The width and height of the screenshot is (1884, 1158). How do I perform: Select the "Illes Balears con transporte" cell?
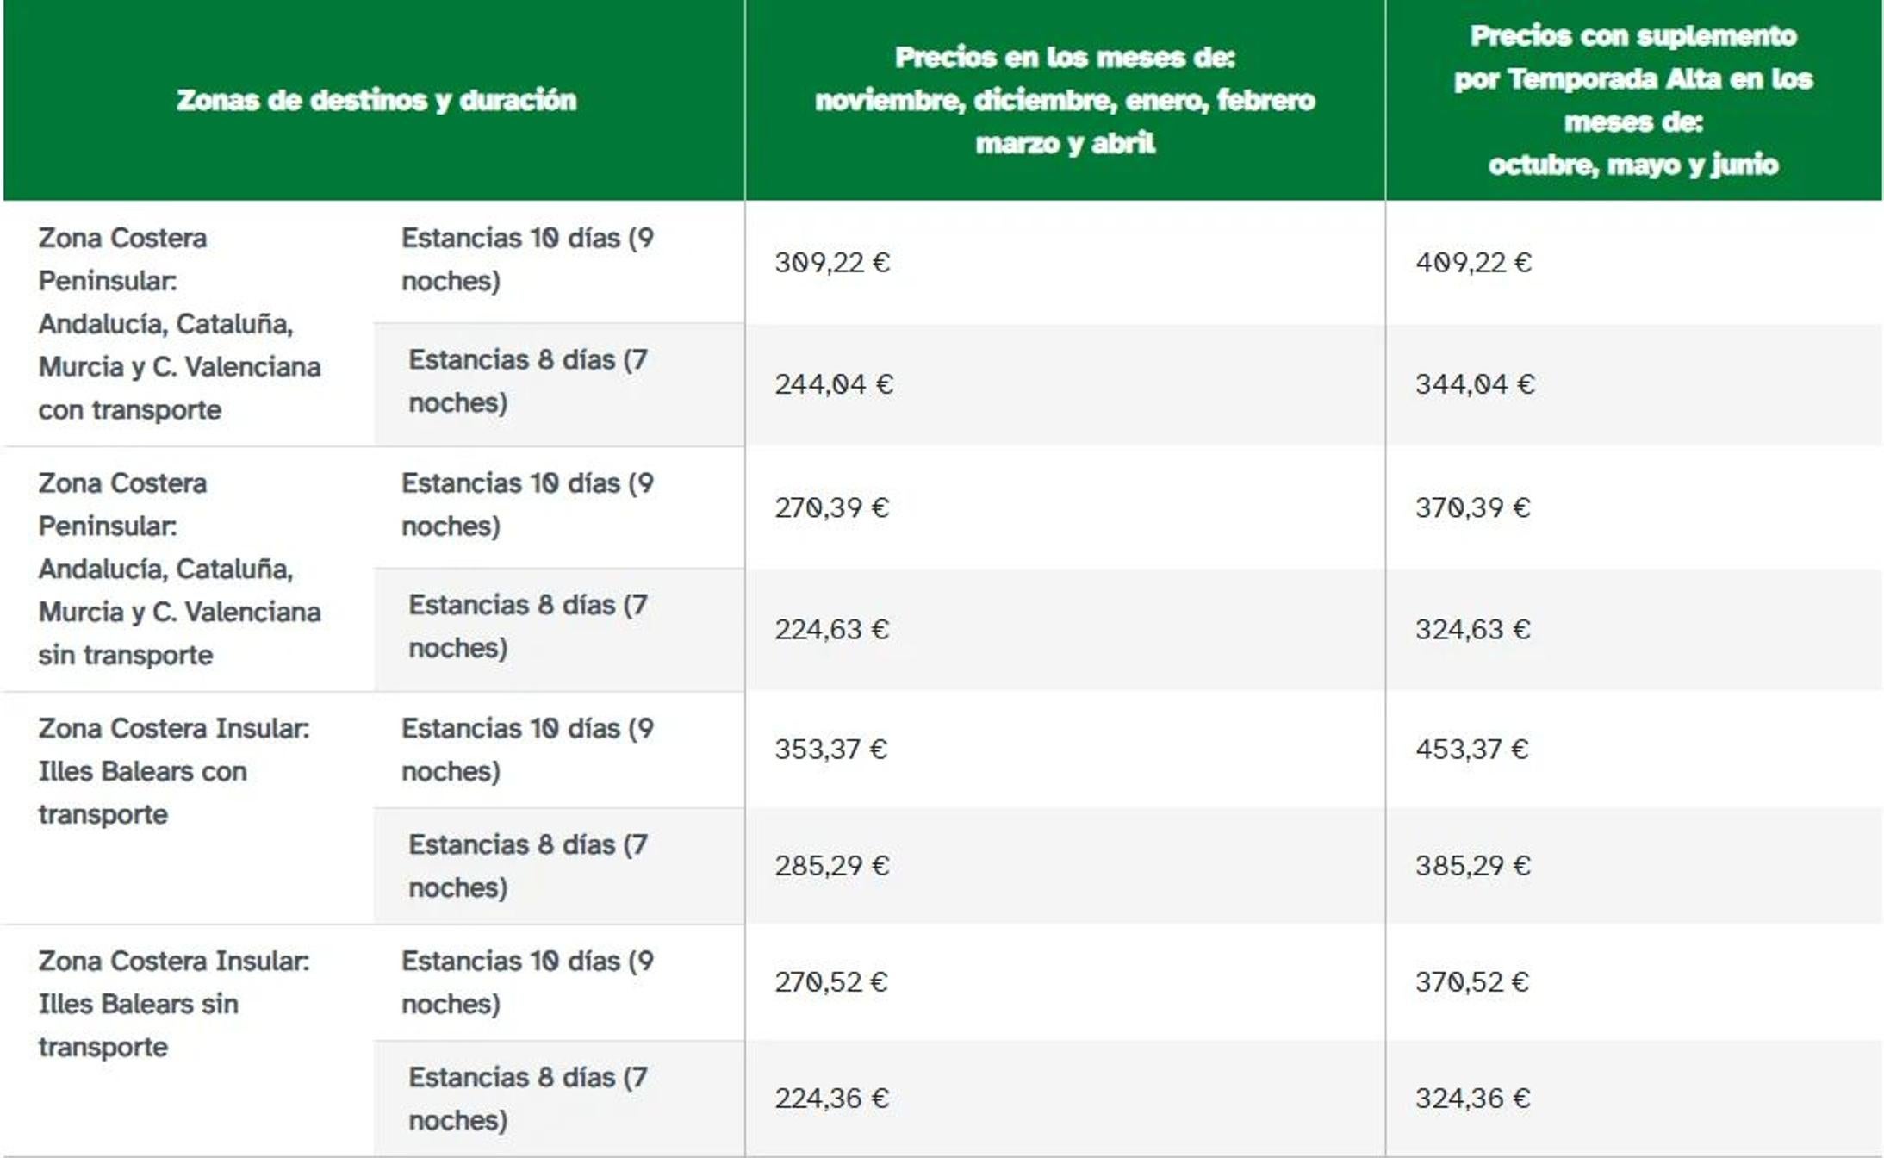(x=173, y=771)
